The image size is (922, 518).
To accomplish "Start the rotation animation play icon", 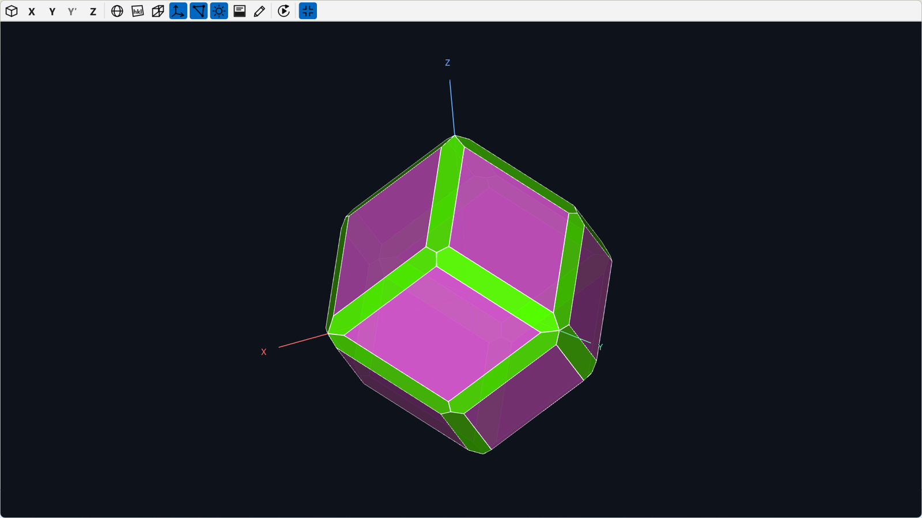I will click(x=284, y=11).
